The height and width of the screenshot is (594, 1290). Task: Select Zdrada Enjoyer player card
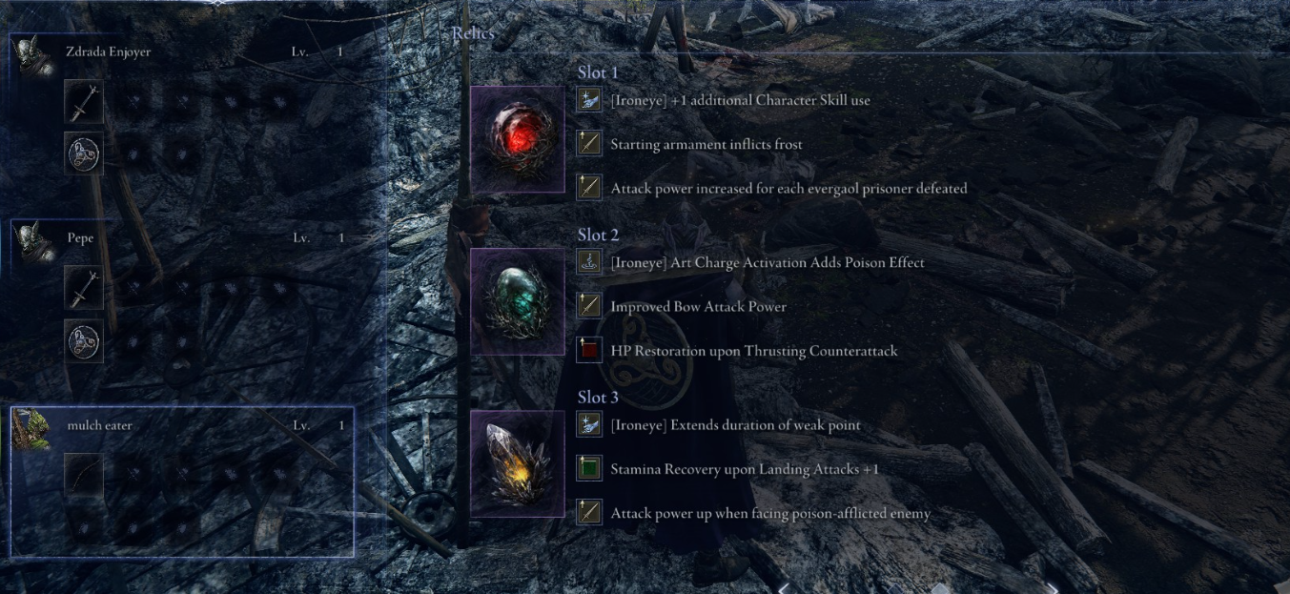182,108
